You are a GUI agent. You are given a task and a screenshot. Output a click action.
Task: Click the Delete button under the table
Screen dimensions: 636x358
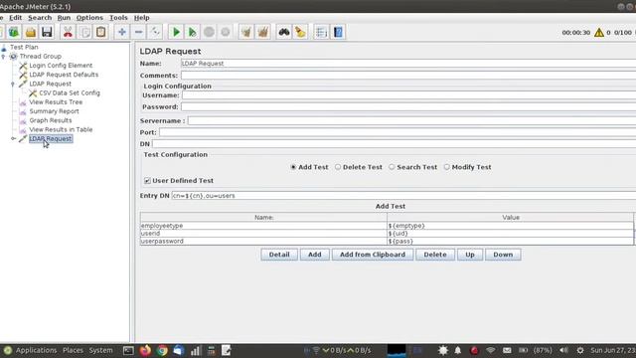pos(435,255)
